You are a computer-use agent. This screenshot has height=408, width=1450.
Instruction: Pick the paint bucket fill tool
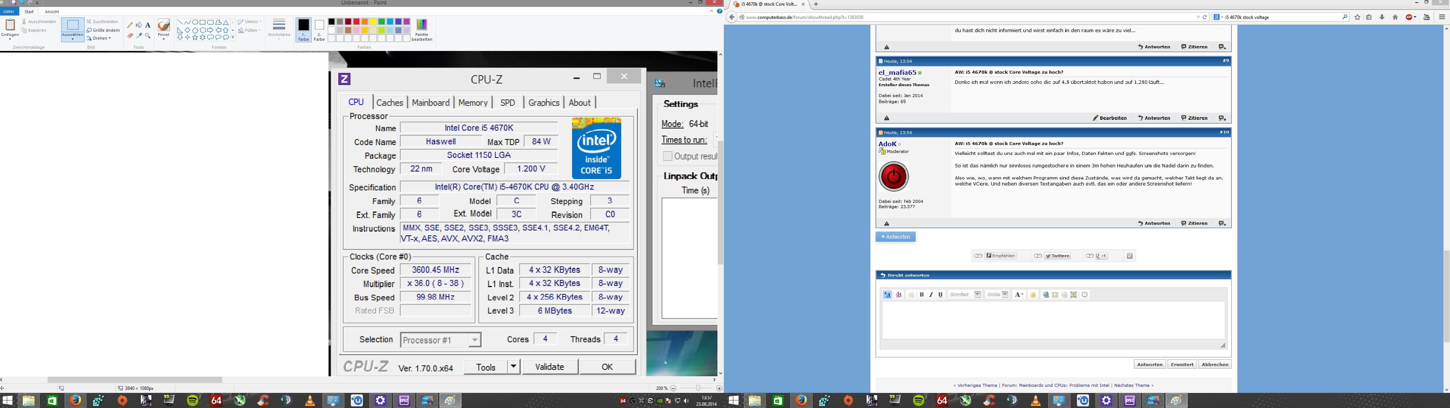139,25
